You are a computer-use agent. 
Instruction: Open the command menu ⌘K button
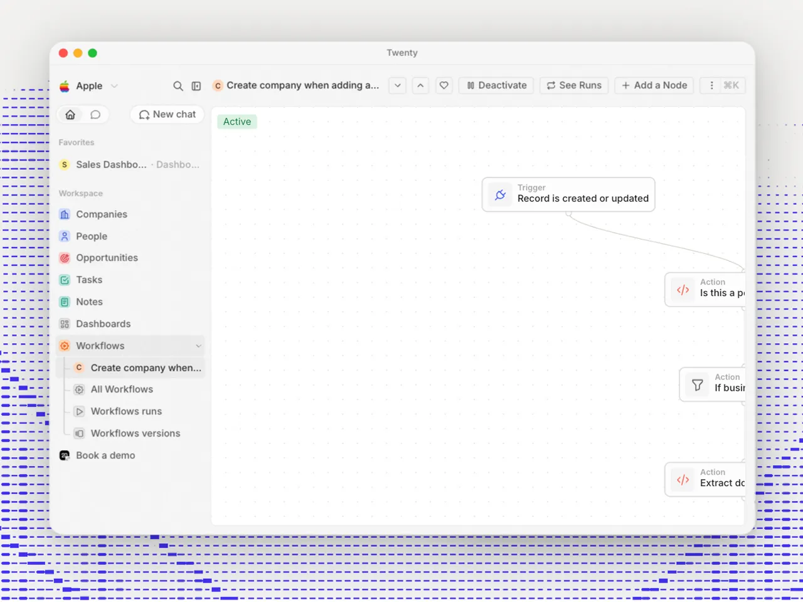click(x=723, y=85)
